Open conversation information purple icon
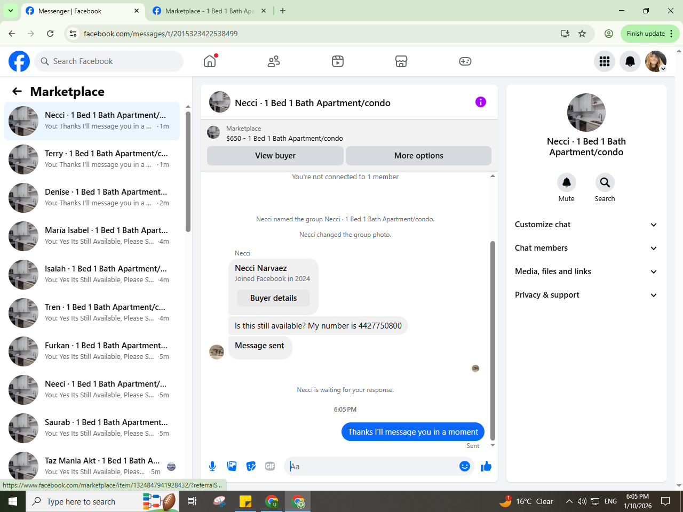 pyautogui.click(x=481, y=102)
